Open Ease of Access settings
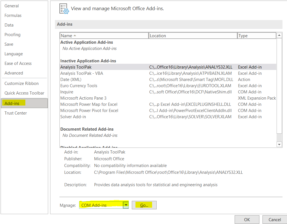 click(18, 63)
